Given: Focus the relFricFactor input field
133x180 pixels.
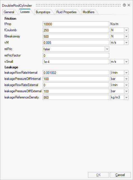Looking at the screenshot, I should [76, 55].
